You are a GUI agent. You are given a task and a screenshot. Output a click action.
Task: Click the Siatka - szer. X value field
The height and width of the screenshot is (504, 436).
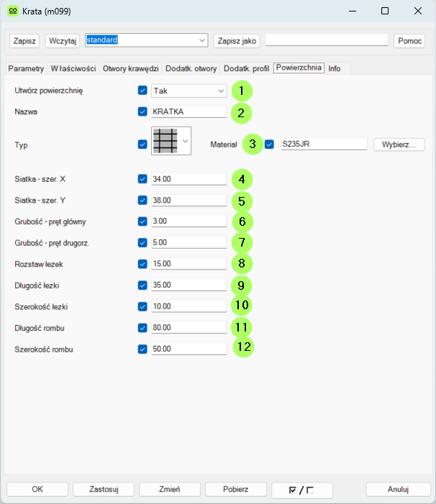[189, 179]
